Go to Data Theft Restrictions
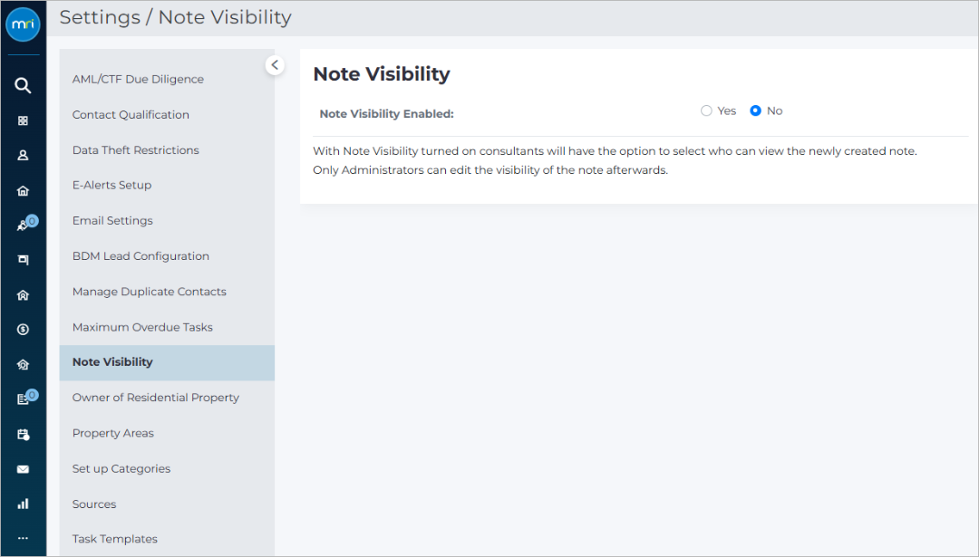The height and width of the screenshot is (557, 979). pos(135,150)
